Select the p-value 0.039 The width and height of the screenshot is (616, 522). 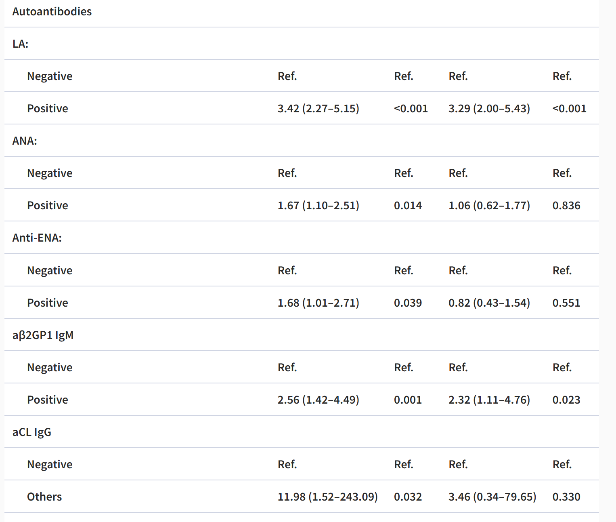(408, 303)
